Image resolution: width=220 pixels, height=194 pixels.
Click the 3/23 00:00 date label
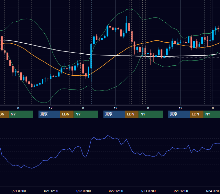click(x=148, y=191)
